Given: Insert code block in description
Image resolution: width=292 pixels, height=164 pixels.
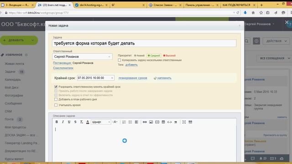Looking at the screenshot, I should [x=169, y=122].
